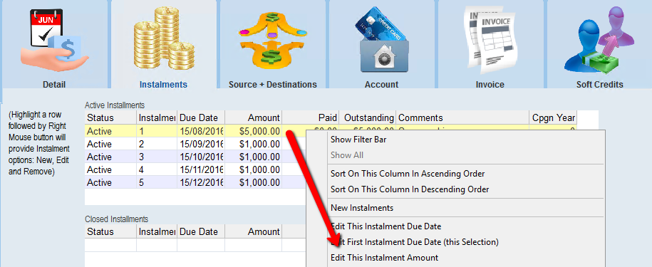The width and height of the screenshot is (652, 267).
Task: Switch to the Account tab label
Action: pos(382,84)
